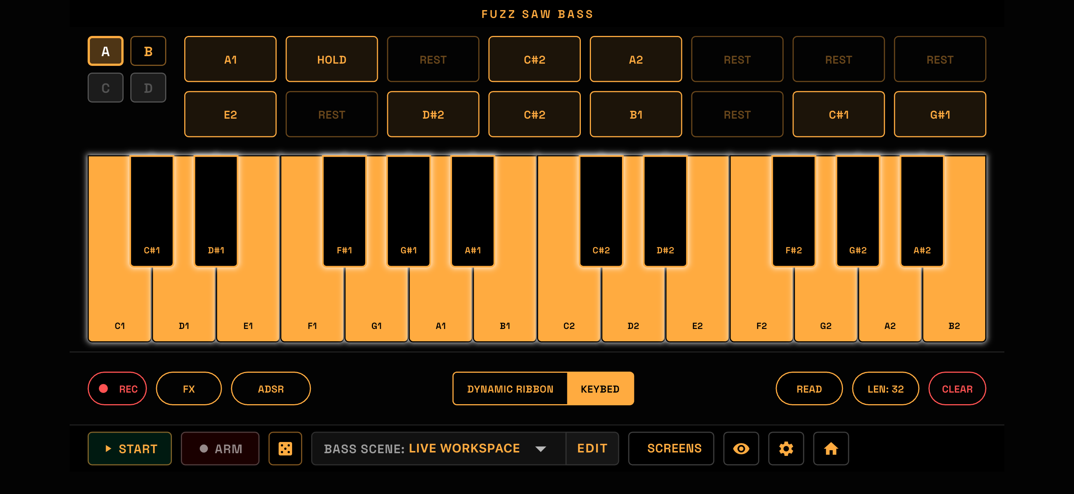Play the E2 white key
The image size is (1074, 494).
698,304
